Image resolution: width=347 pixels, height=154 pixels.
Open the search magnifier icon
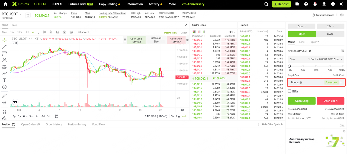point(266,4)
